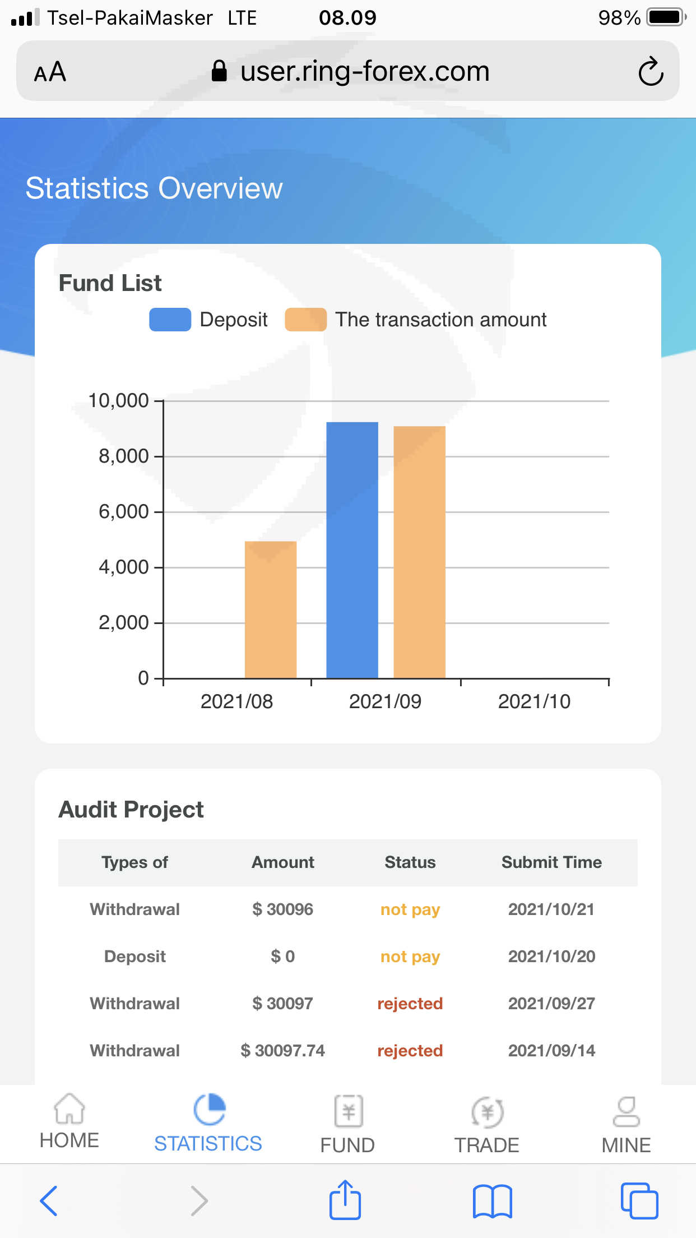Open the MINE profile icon
The width and height of the screenshot is (696, 1238).
coord(626,1112)
